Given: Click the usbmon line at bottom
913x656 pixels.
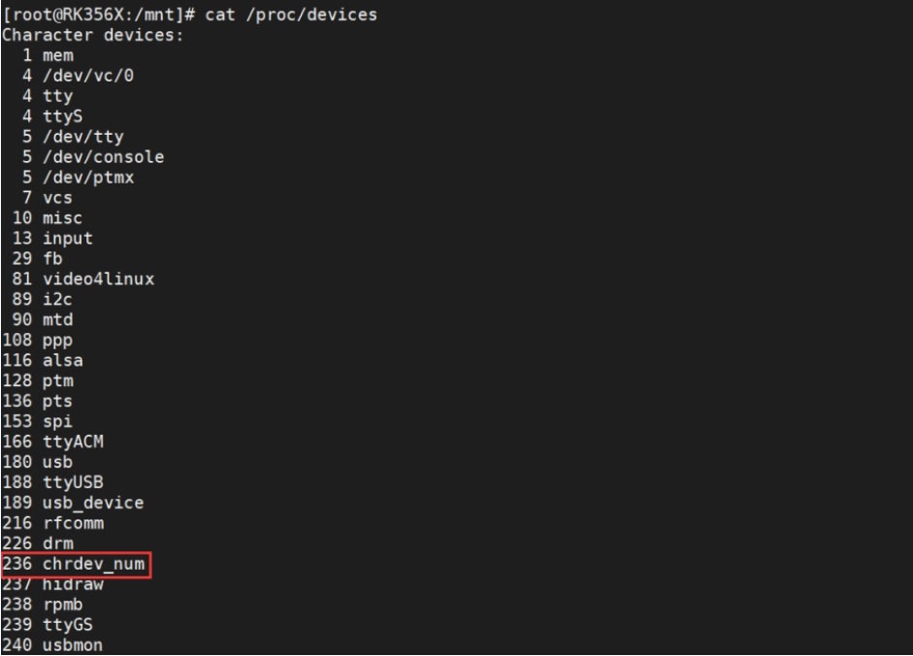Looking at the screenshot, I should (52, 645).
